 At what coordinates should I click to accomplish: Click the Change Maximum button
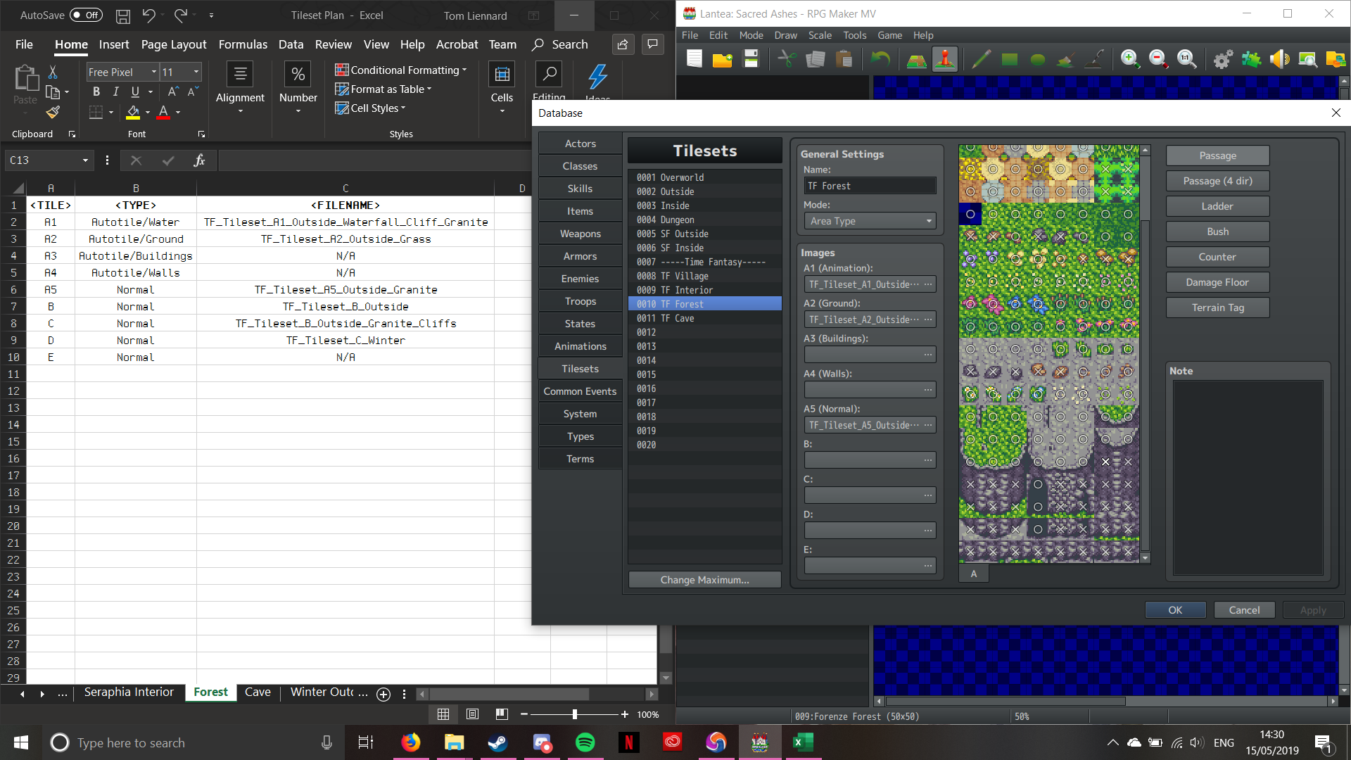(x=704, y=580)
